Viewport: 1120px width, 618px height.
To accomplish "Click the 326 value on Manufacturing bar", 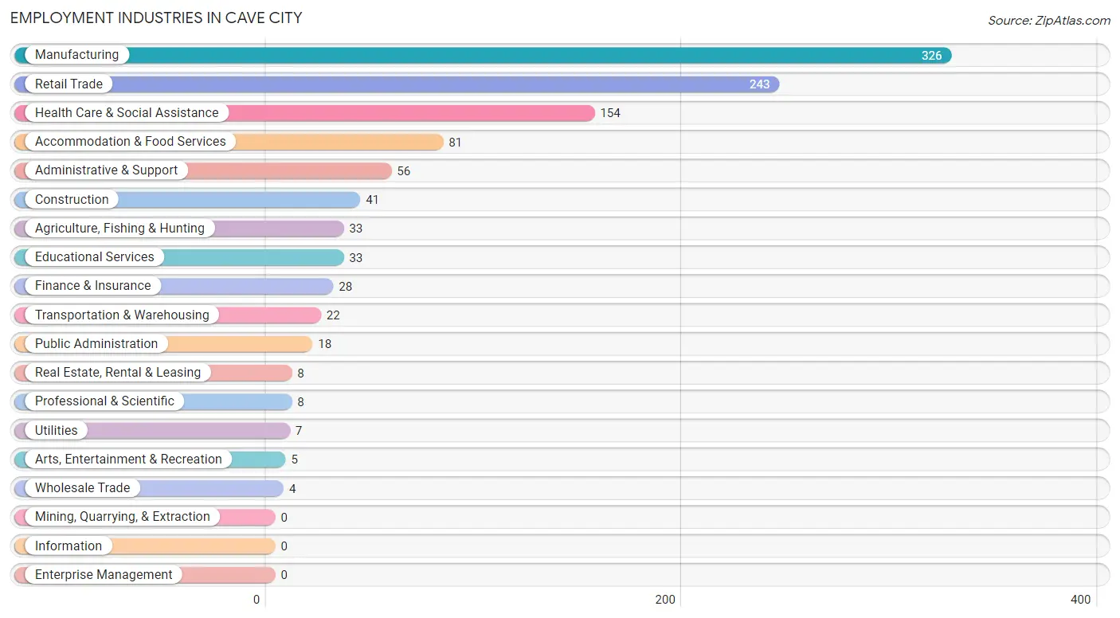I will [931, 56].
